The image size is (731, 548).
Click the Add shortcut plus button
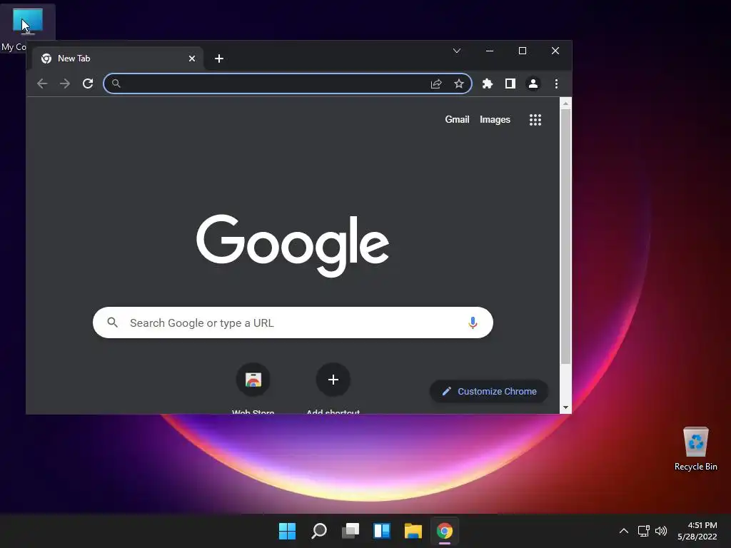(x=333, y=380)
